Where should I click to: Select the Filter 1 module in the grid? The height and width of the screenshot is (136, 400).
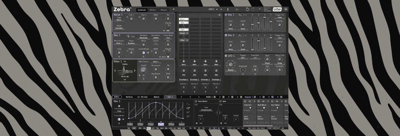click(x=183, y=30)
